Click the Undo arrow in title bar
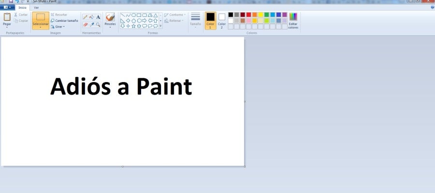435x193 pixels. pyautogui.click(x=17, y=1)
